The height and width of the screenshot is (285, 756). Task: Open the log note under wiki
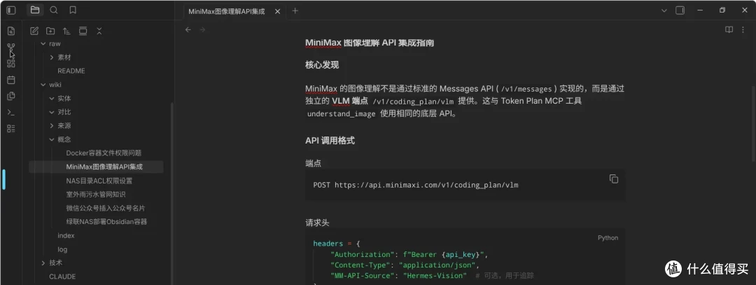[x=62, y=250]
